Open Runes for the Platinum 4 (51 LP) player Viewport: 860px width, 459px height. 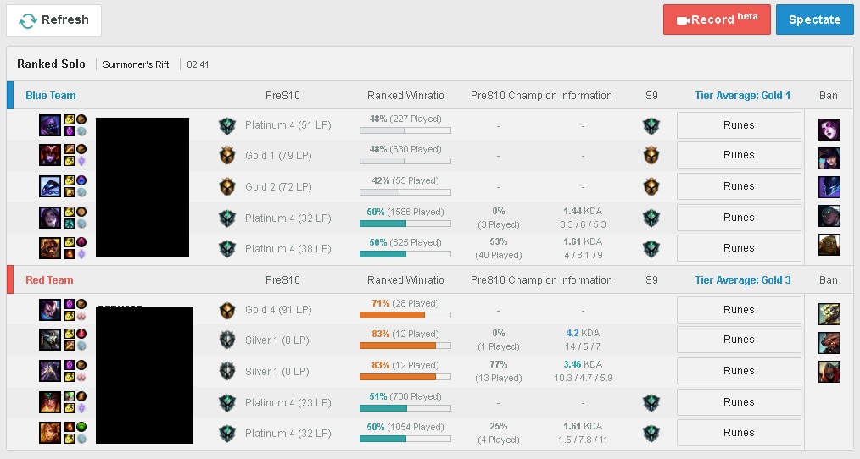pos(738,125)
